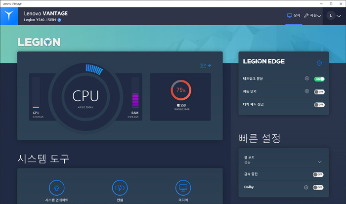Click the 네트워크 향상 label

coord(253,79)
